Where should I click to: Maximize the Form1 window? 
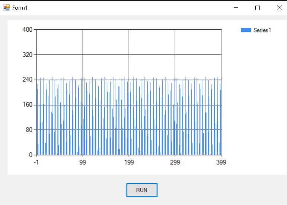[x=258, y=8]
